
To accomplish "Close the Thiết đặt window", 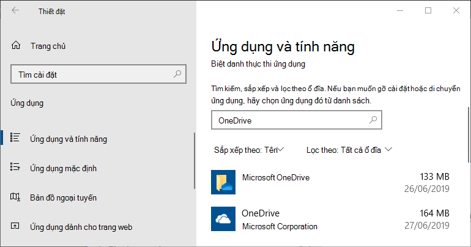I will point(456,10).
